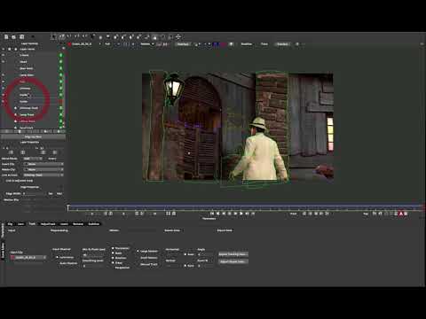Screen dimensions: 426x319
Task: Select the Luminance input channel option
Action: [x=58, y=257]
